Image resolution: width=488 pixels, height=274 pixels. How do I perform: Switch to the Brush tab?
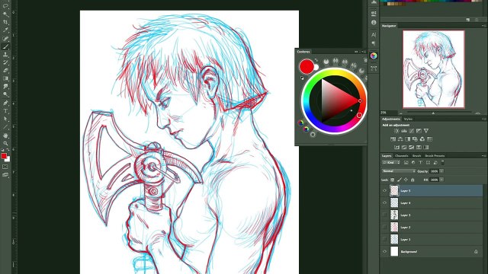(416, 155)
